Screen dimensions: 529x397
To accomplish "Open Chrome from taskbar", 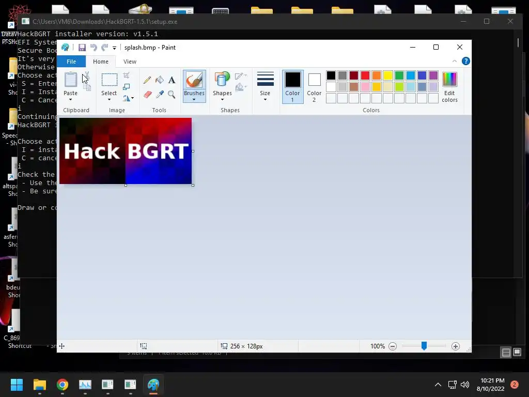I will pos(63,385).
